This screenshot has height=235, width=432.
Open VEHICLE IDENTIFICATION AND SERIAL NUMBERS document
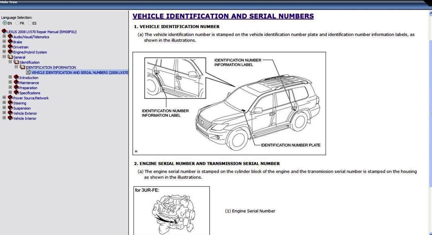[80, 73]
